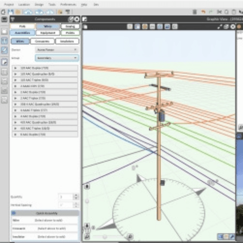Click the gear icon in Graphic View header
The image size is (243, 243).
click(x=233, y=27)
